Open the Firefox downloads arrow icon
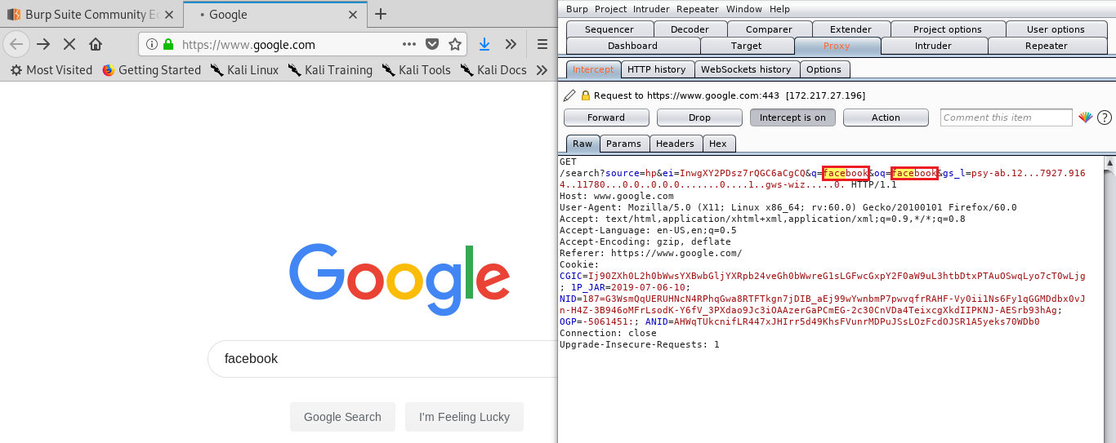1116x443 pixels. tap(484, 44)
